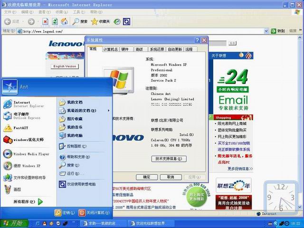Open 我的音乐 in Start menu
Screen dimensions: 304x228
pyautogui.click(x=85, y=127)
